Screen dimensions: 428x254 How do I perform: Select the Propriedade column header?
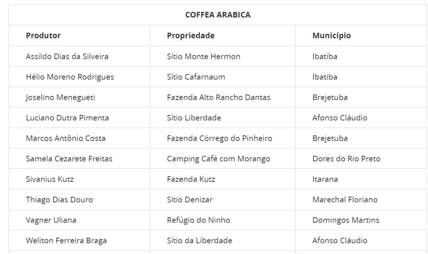pos(191,36)
